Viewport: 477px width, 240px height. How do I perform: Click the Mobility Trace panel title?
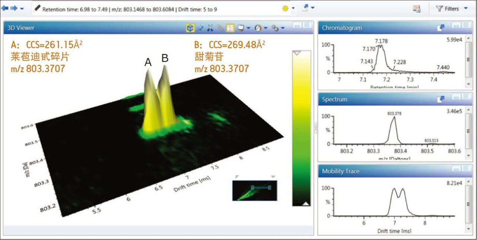point(341,172)
